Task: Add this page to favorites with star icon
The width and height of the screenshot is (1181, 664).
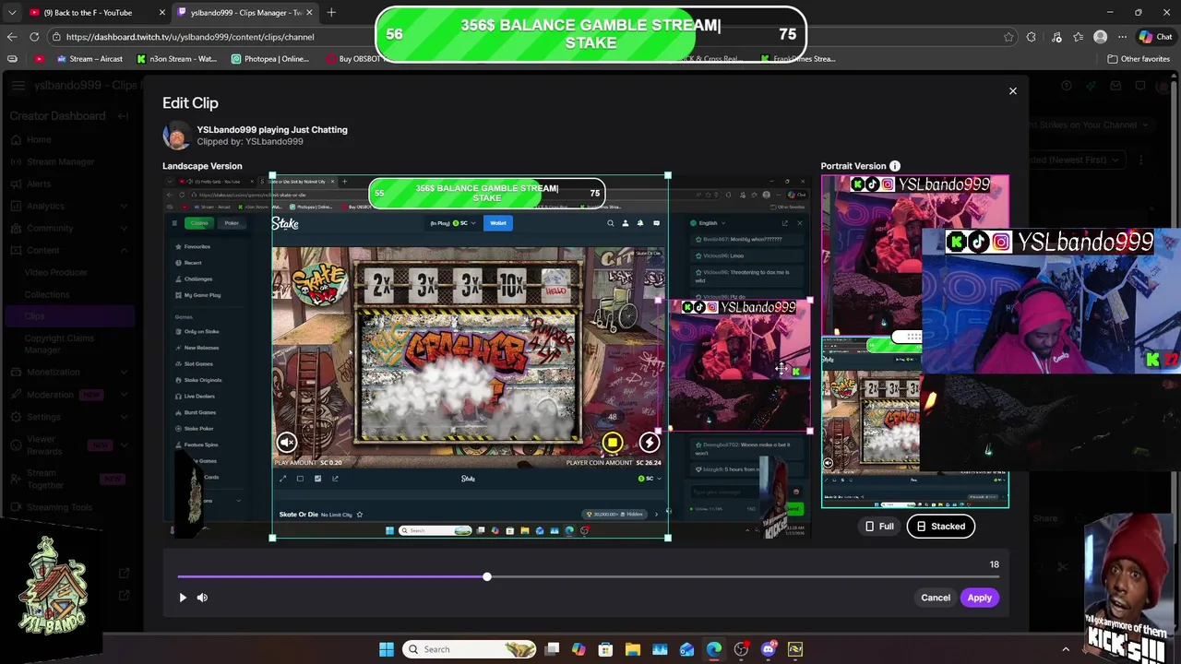Action: (1008, 37)
